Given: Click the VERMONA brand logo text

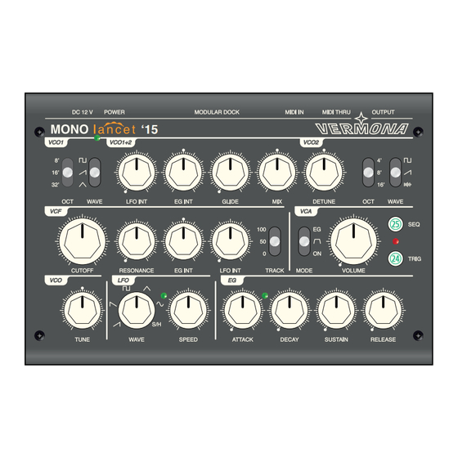Looking at the screenshot, I should pos(361,129).
